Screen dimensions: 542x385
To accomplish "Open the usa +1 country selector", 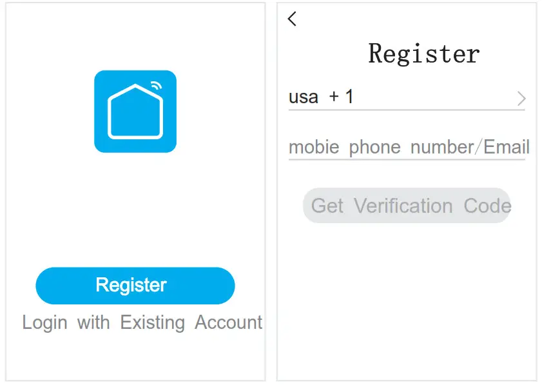I will tap(406, 97).
